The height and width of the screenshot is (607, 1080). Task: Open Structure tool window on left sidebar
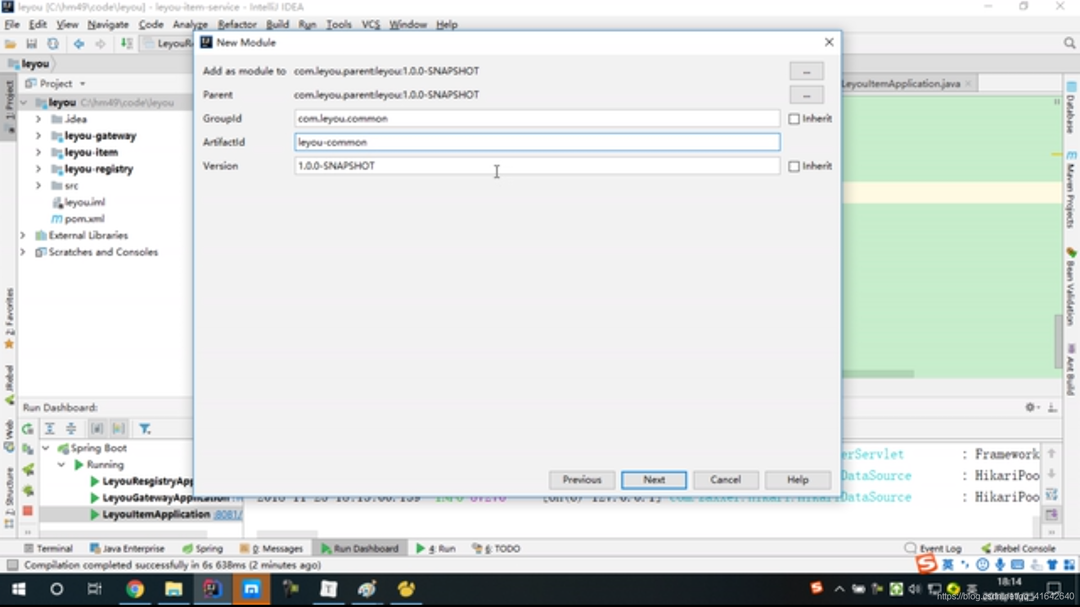click(9, 497)
